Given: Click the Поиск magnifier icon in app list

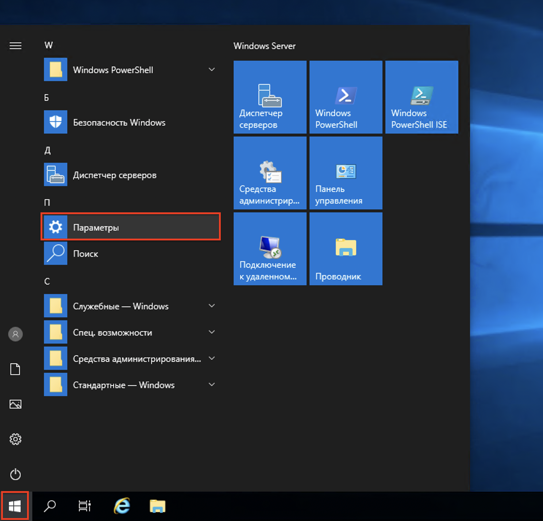Looking at the screenshot, I should tap(55, 253).
